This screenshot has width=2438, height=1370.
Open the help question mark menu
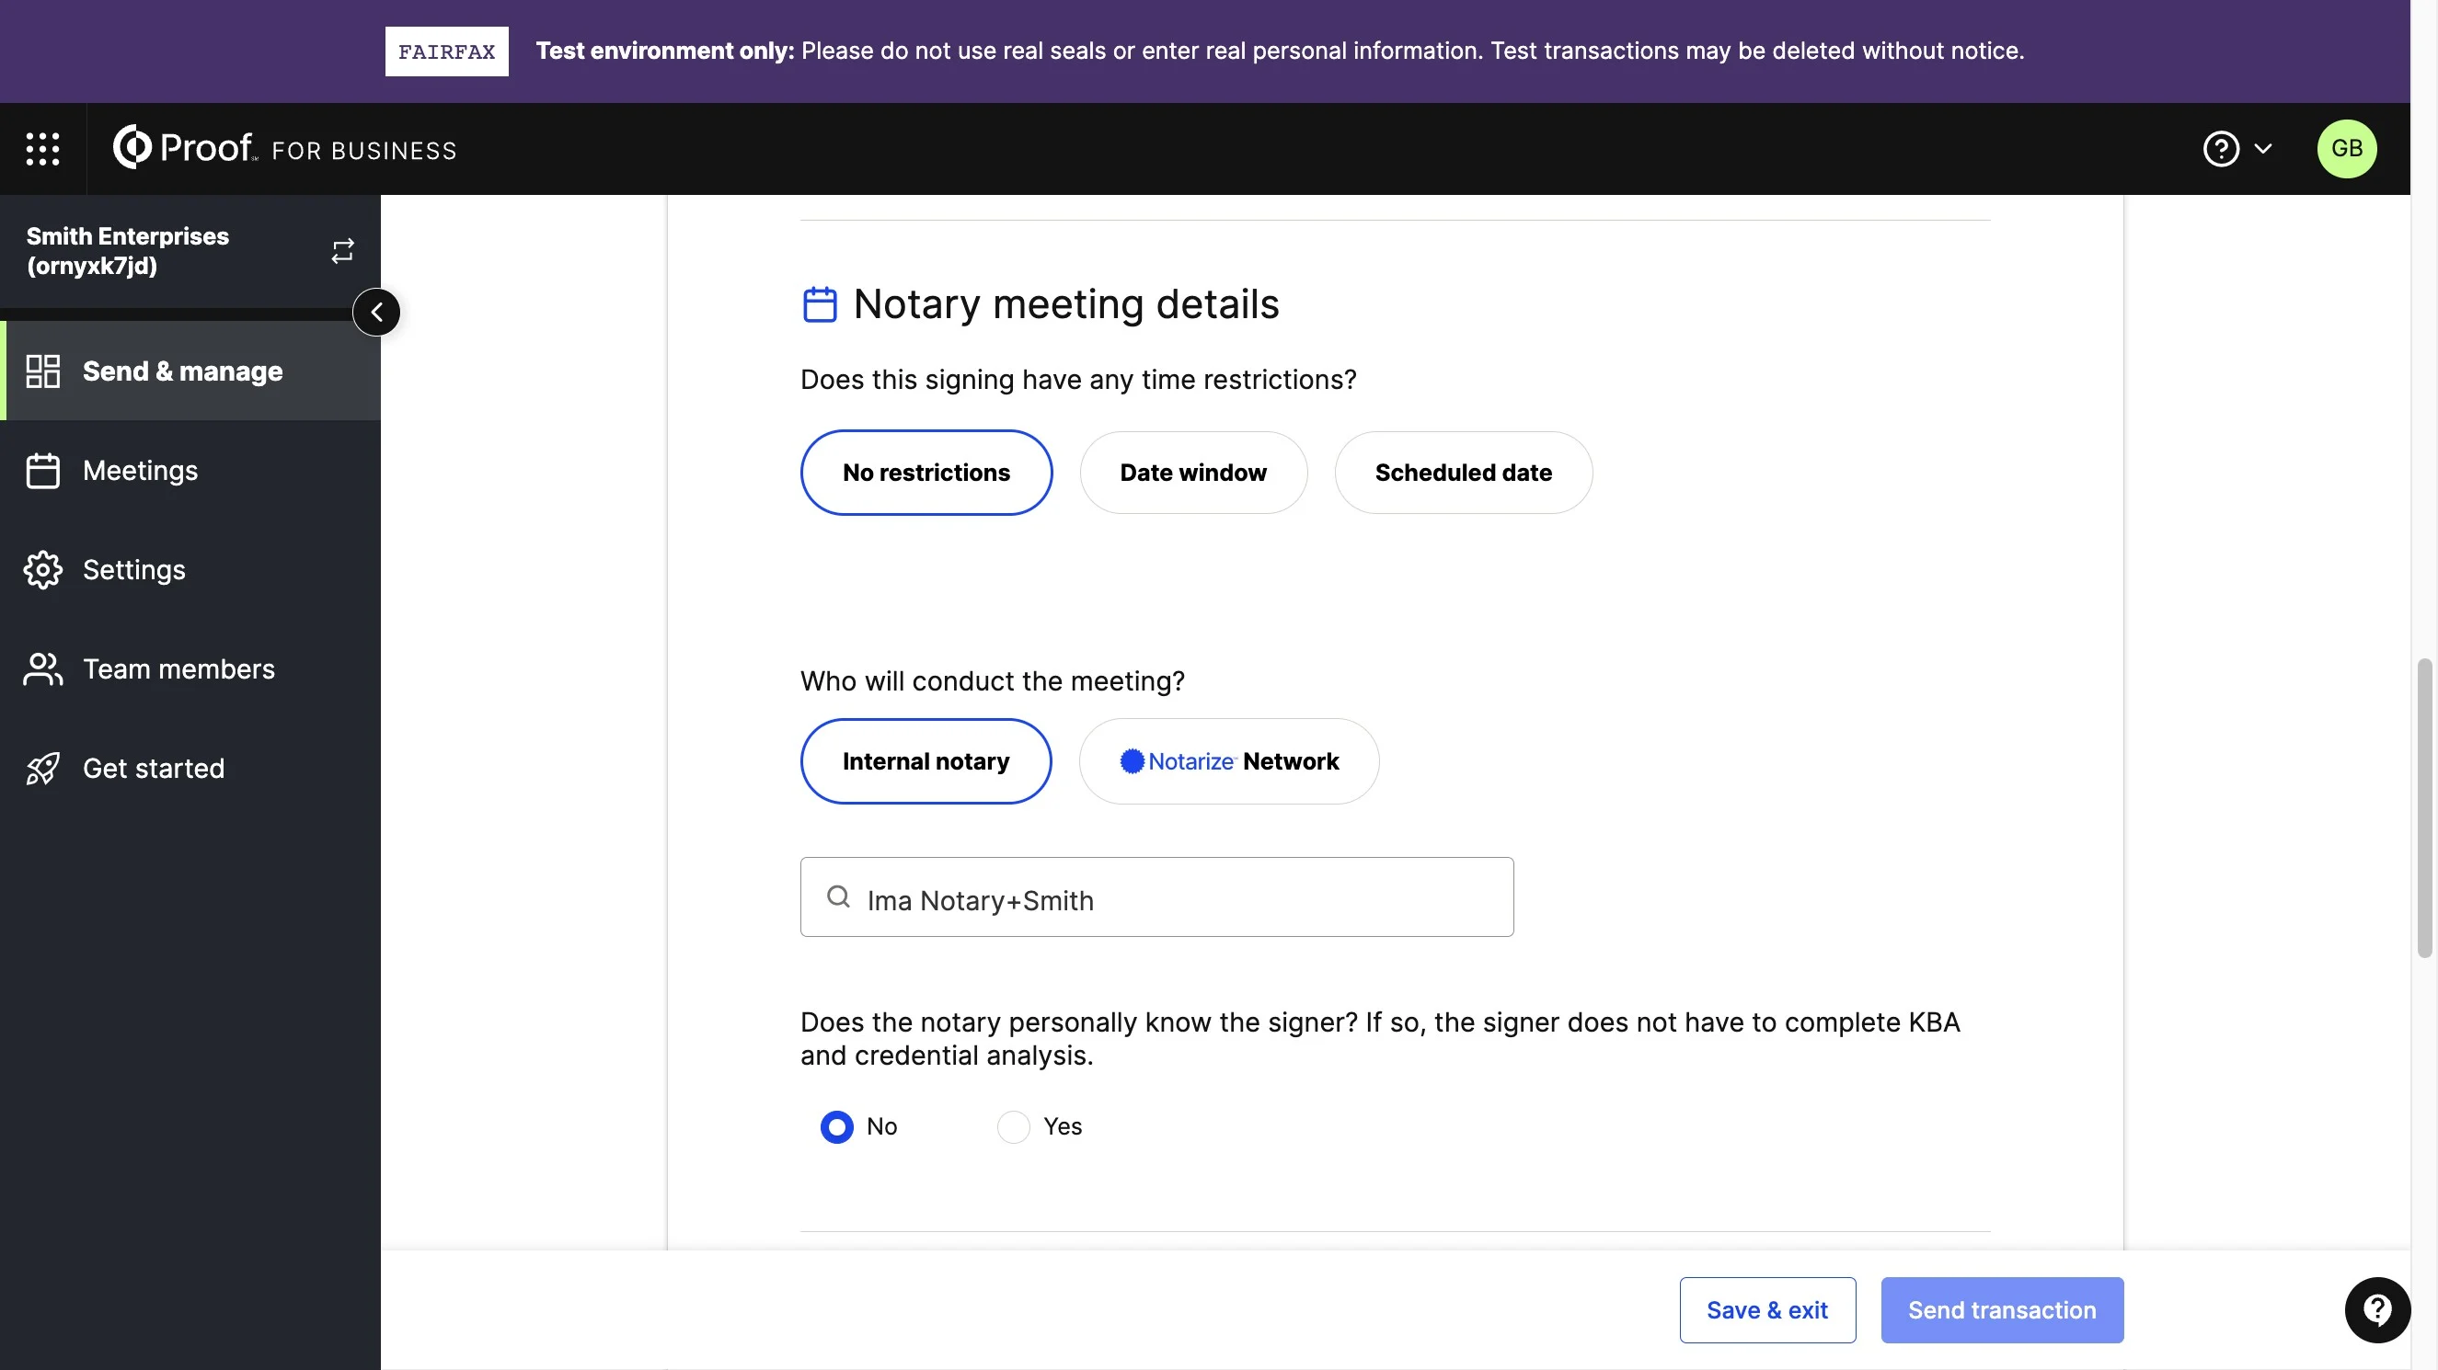(2220, 149)
